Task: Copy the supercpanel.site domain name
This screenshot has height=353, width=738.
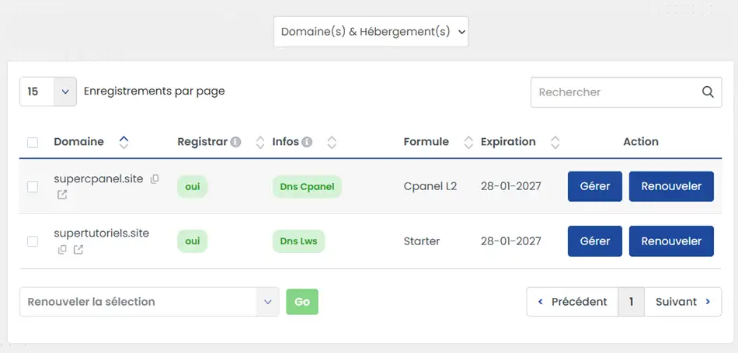Action: tap(155, 179)
